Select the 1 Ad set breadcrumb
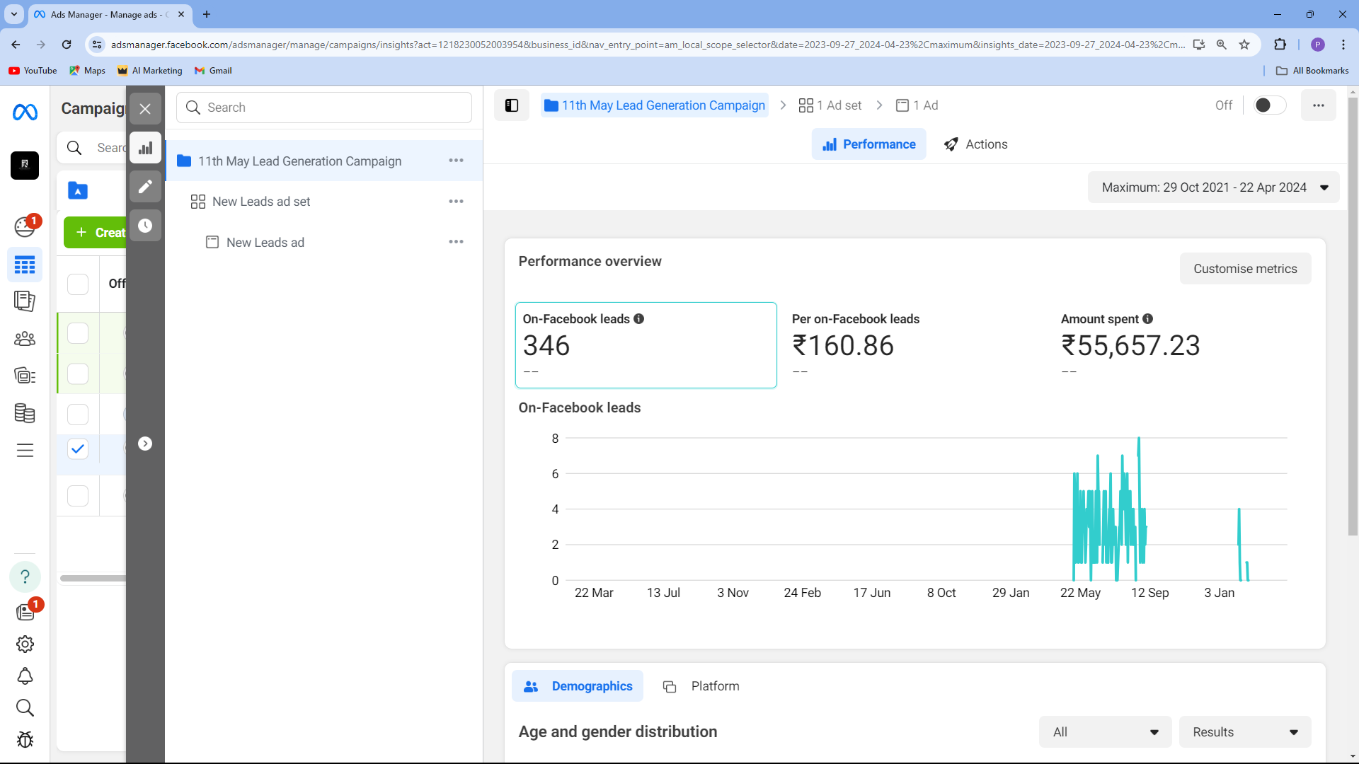The image size is (1359, 764). click(x=830, y=105)
